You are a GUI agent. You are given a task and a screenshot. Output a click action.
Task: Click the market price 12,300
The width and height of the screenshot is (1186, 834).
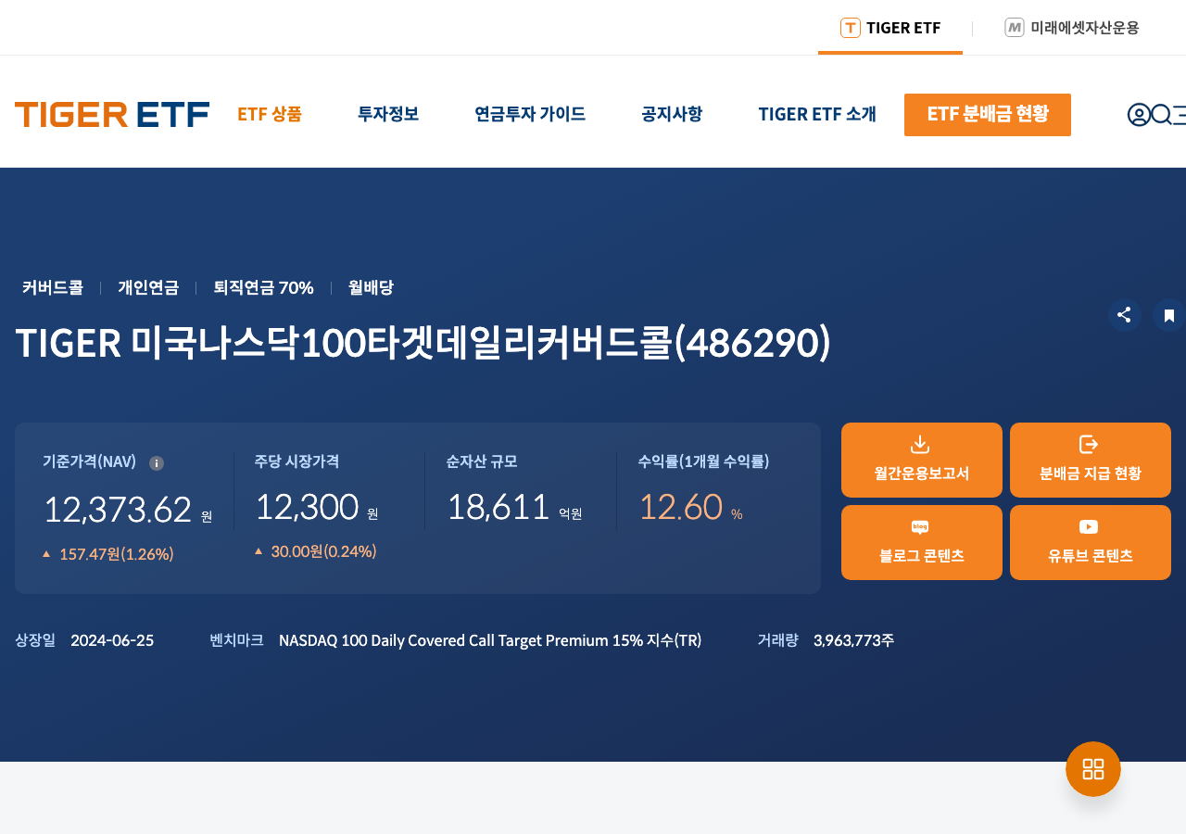coord(307,507)
